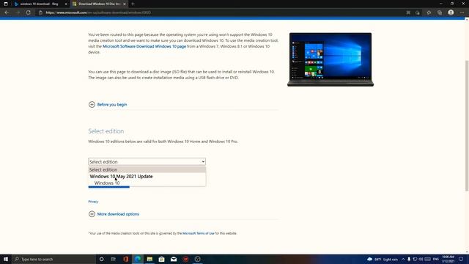
Task: Show hidden system tray icons
Action: tap(403, 259)
